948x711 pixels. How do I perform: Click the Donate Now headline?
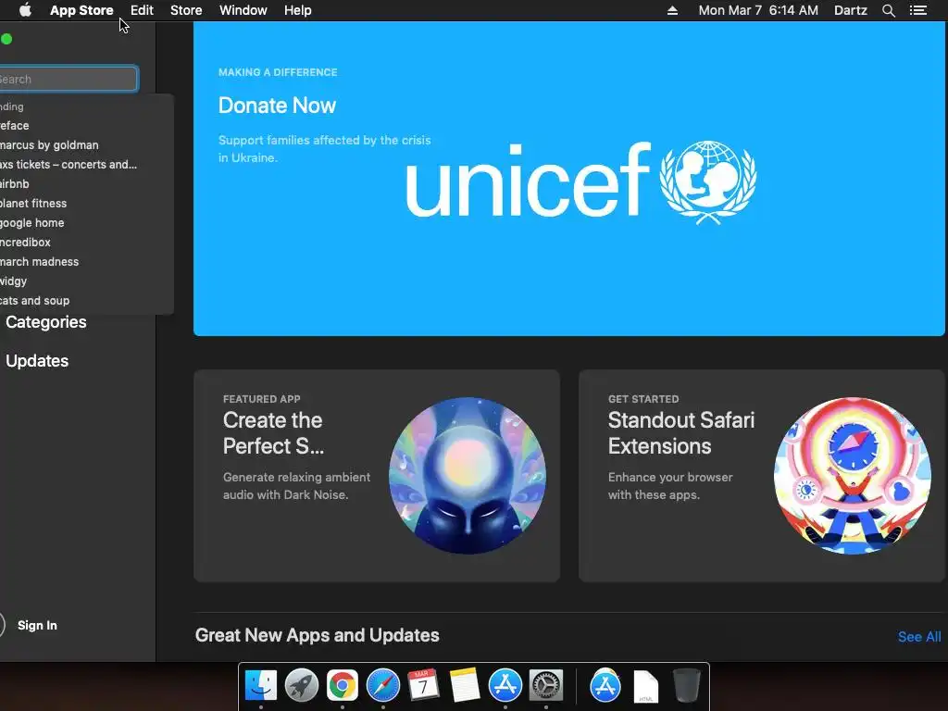point(277,106)
